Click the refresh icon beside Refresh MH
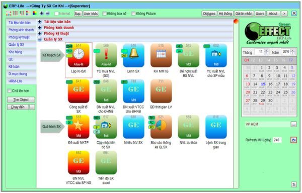 (293, 140)
